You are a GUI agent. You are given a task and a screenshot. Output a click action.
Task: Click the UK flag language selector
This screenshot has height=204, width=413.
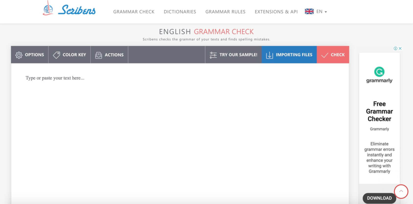(309, 11)
